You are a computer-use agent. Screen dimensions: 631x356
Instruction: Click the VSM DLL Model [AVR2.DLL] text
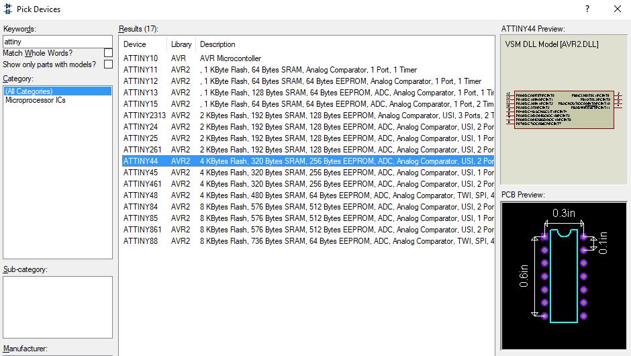(x=552, y=44)
